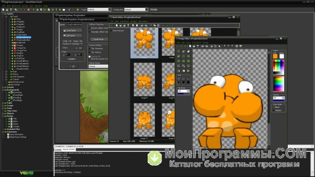Select the eraser tool in Image Editor
This screenshot has width=315, height=177.
click(189, 51)
